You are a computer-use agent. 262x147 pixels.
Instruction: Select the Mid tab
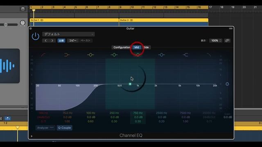[137, 47]
